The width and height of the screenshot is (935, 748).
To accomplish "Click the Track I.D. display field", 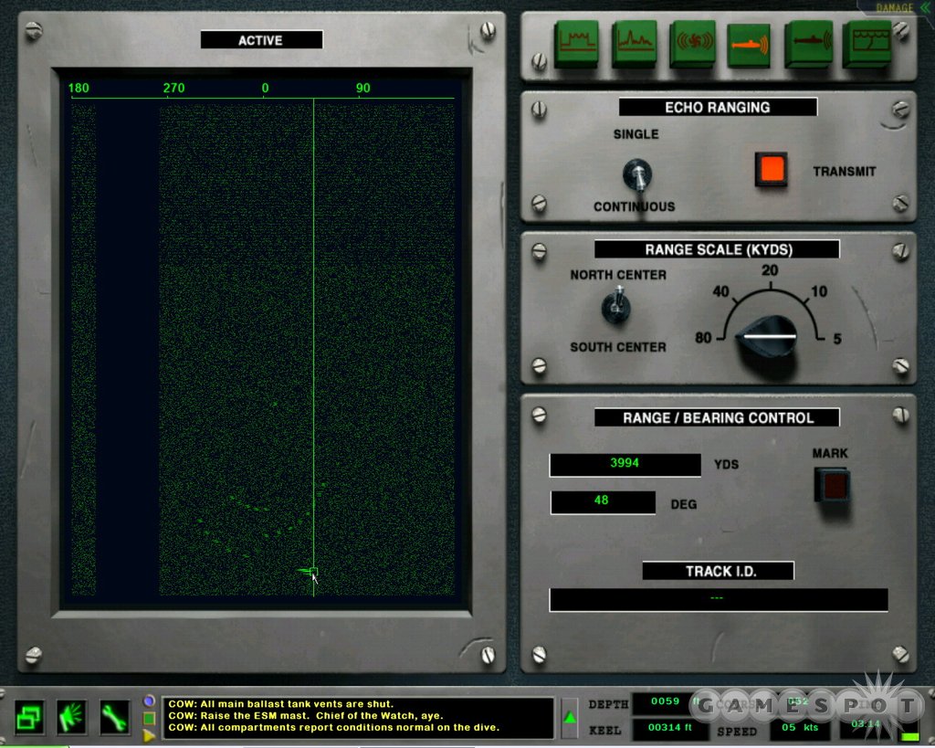I will [x=718, y=599].
